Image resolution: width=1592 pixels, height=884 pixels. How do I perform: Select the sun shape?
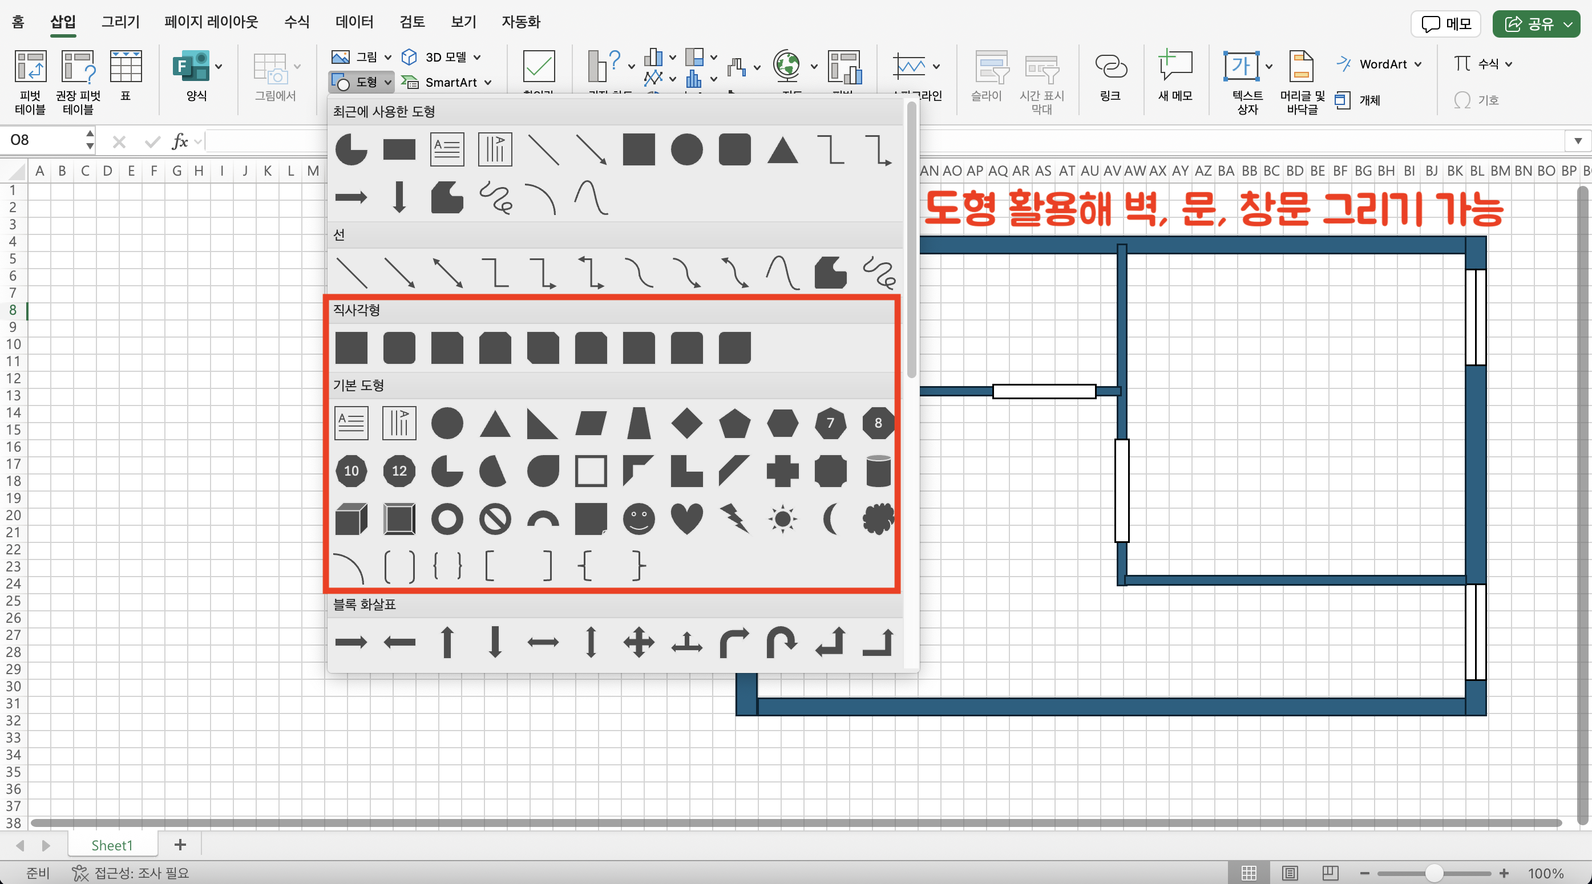point(782,519)
